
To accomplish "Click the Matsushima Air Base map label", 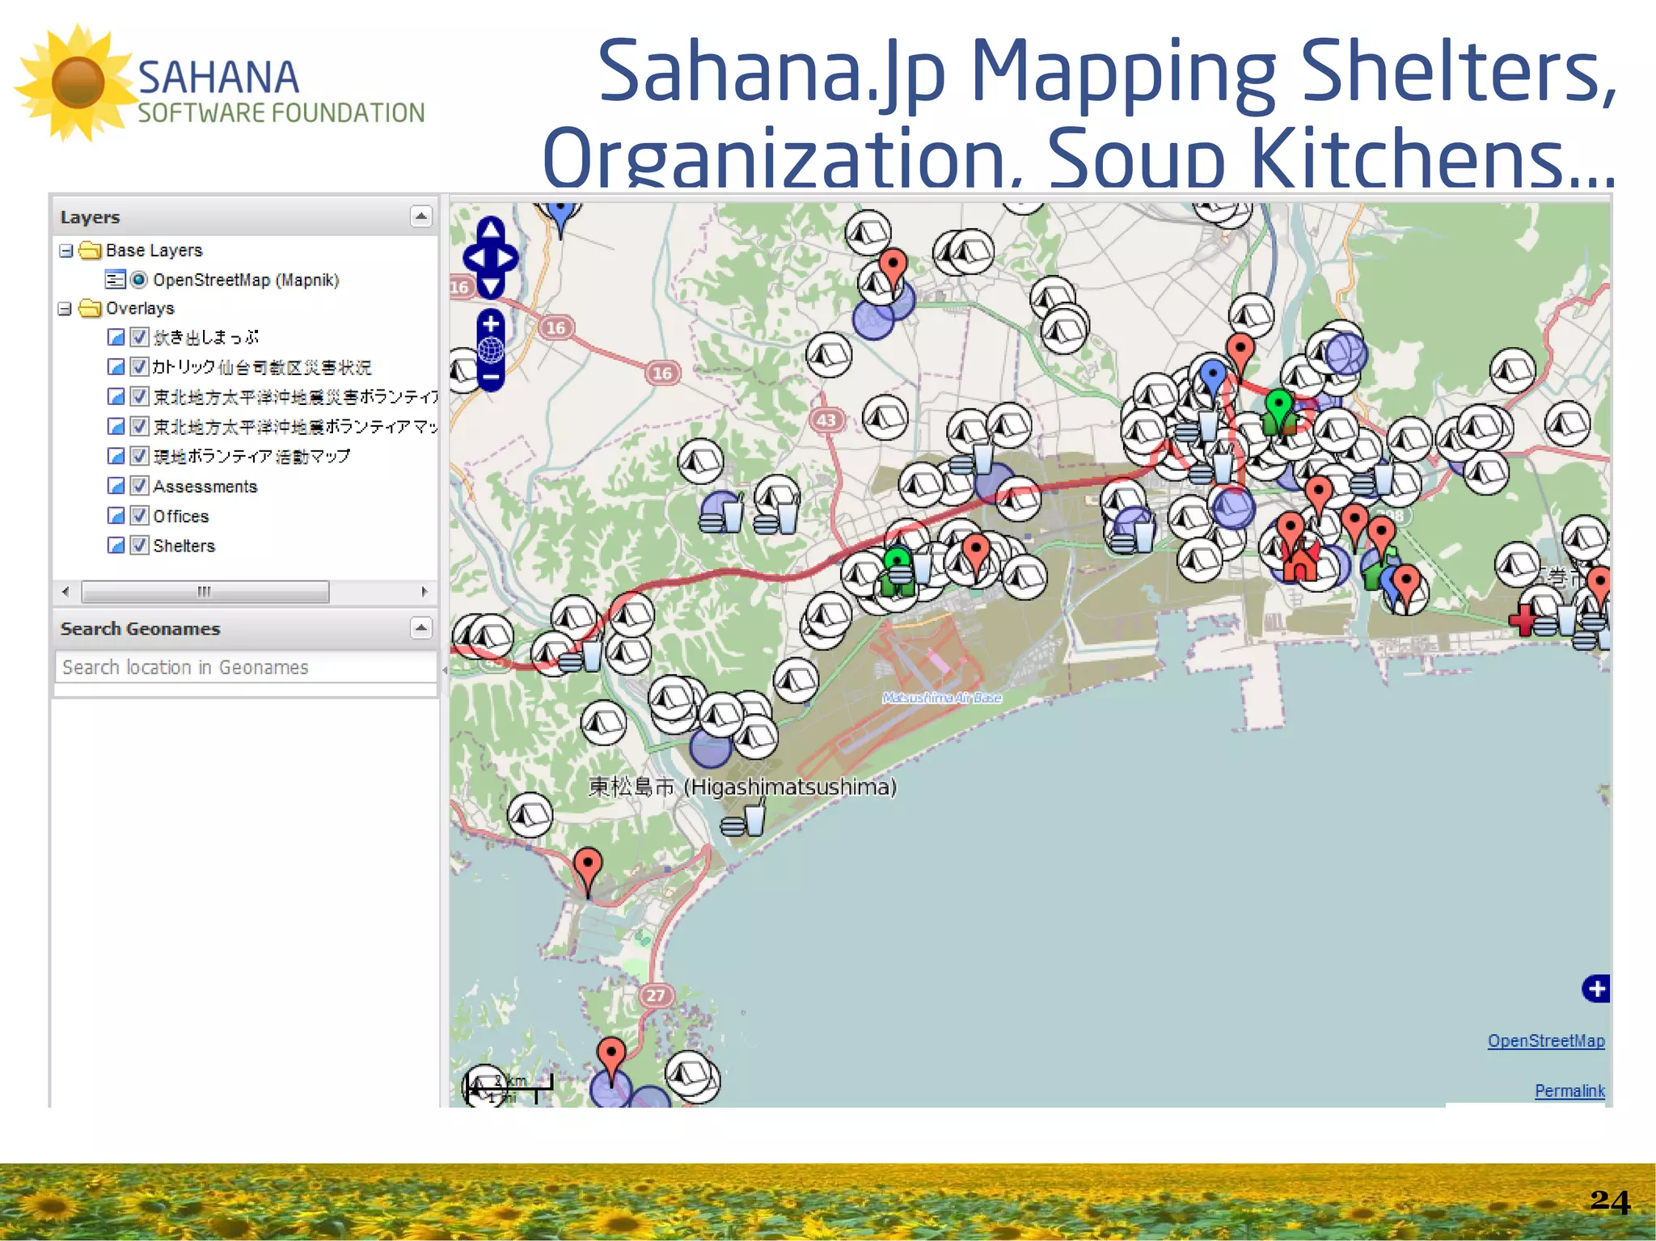I will 942,698.
